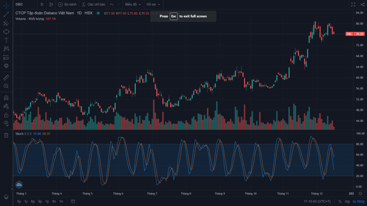Toggle log scale mode

pos(347,201)
